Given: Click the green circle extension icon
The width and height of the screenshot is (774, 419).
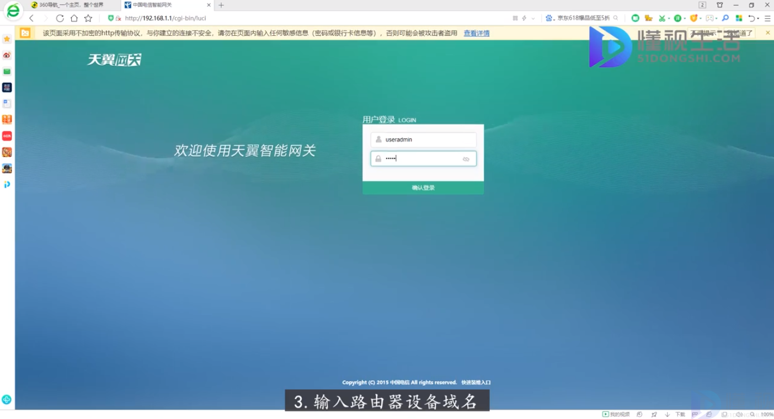Looking at the screenshot, I should [x=635, y=18].
